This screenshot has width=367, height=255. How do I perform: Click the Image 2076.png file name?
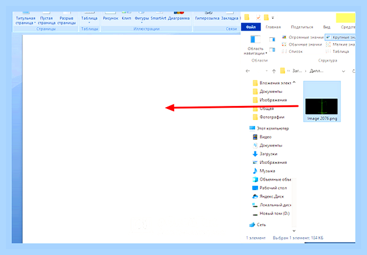click(322, 118)
